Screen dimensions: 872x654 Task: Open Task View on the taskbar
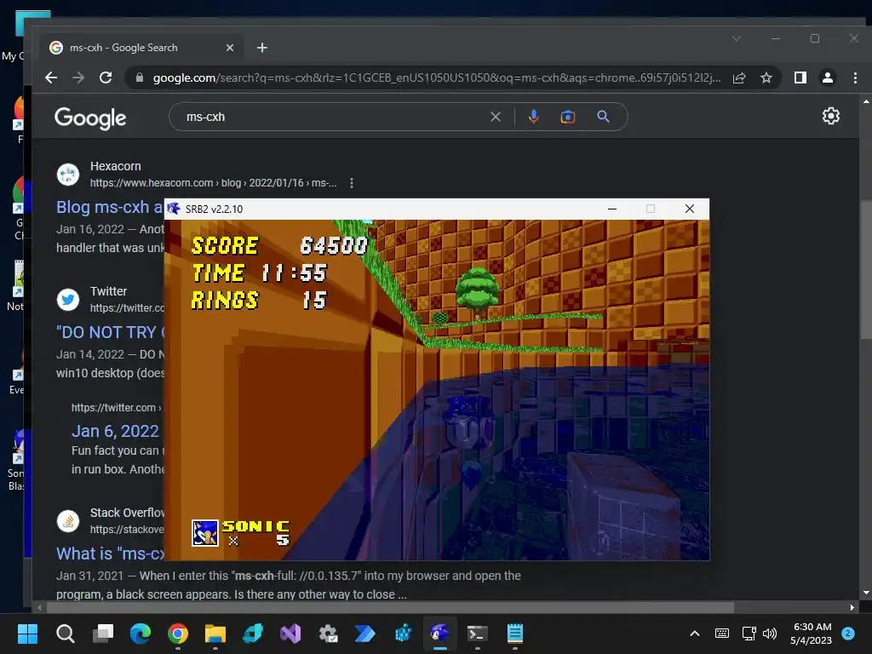coord(103,634)
